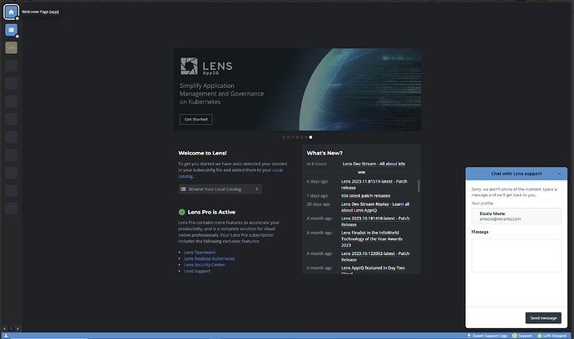Switch to the previous hotbar arrow

coord(4,329)
